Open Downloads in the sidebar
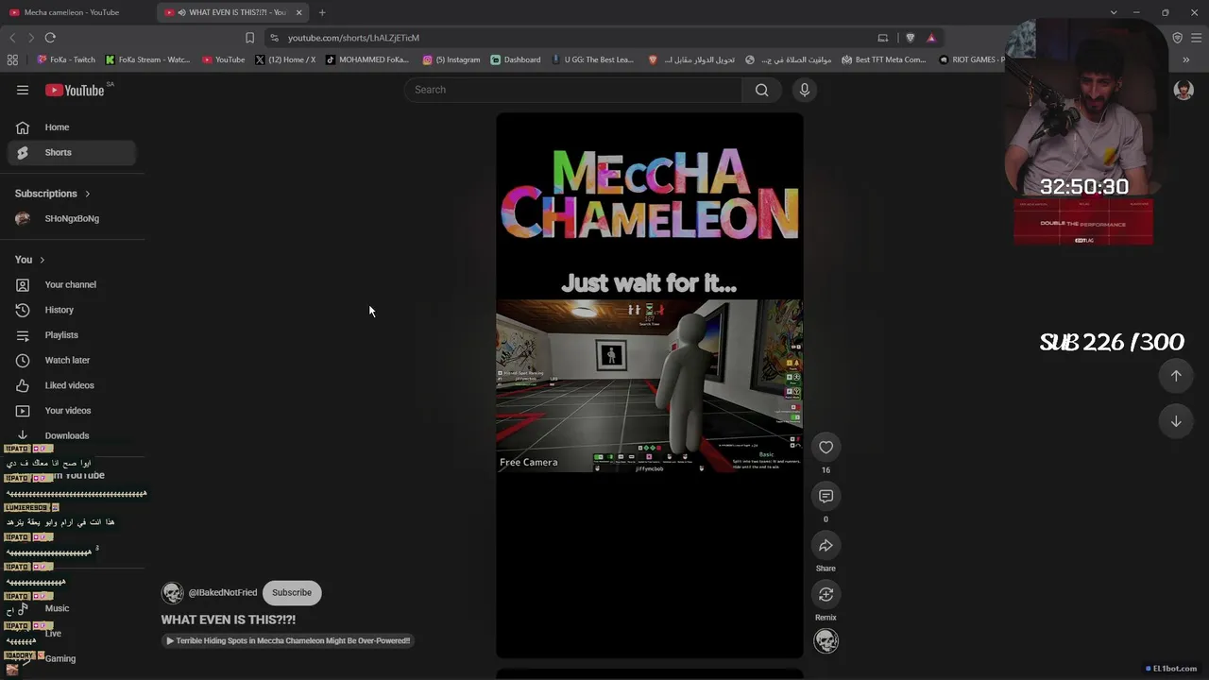Viewport: 1209px width, 680px height. [72, 435]
